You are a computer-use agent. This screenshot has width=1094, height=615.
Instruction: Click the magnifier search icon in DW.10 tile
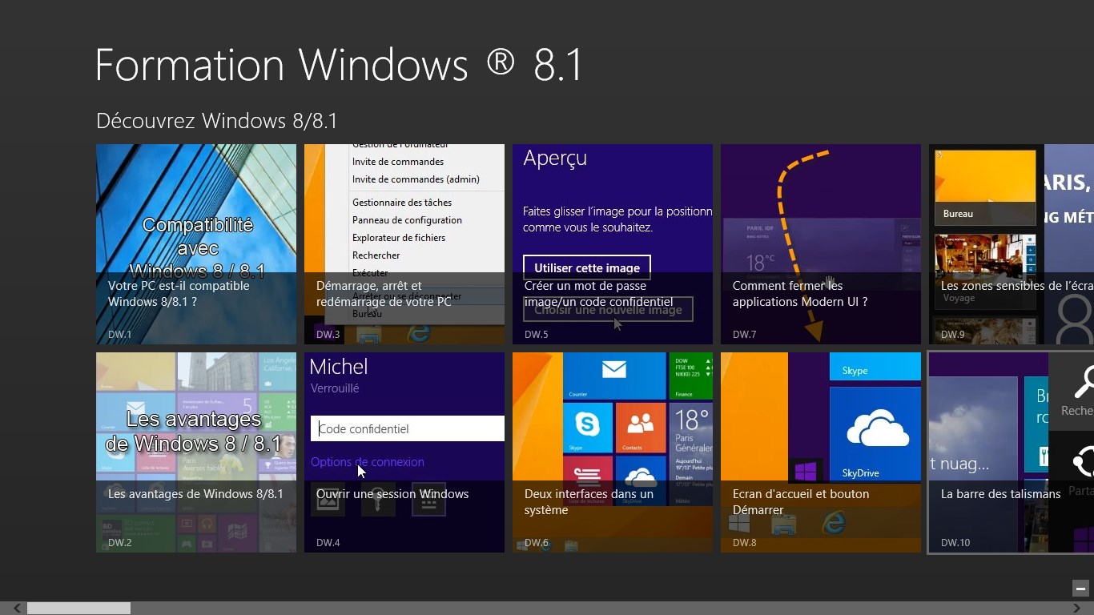click(x=1083, y=383)
